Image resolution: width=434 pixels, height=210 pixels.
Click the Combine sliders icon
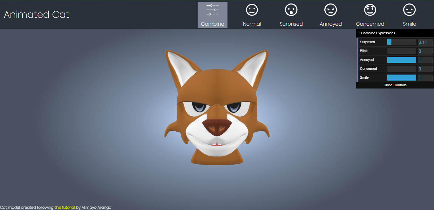click(213, 10)
